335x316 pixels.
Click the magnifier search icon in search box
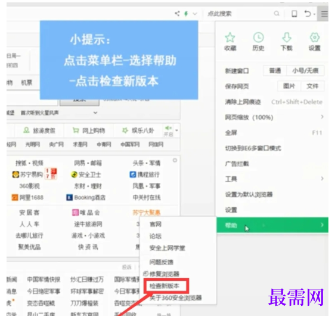[277, 14]
